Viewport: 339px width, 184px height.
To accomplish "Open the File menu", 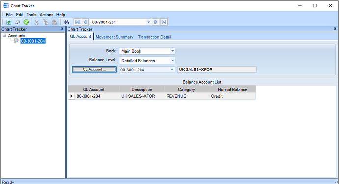I will tap(9, 15).
